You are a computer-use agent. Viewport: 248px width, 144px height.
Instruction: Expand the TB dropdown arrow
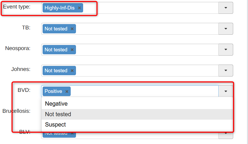point(226,29)
